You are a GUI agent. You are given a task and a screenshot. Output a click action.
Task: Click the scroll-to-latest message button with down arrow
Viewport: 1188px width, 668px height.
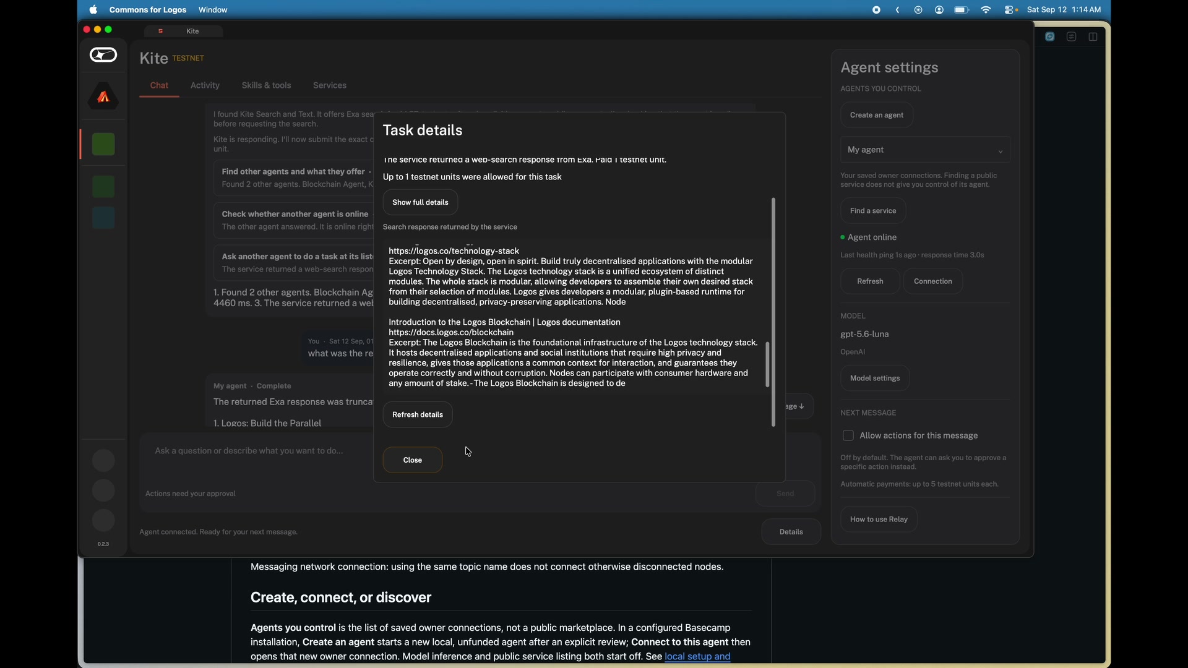click(x=800, y=407)
